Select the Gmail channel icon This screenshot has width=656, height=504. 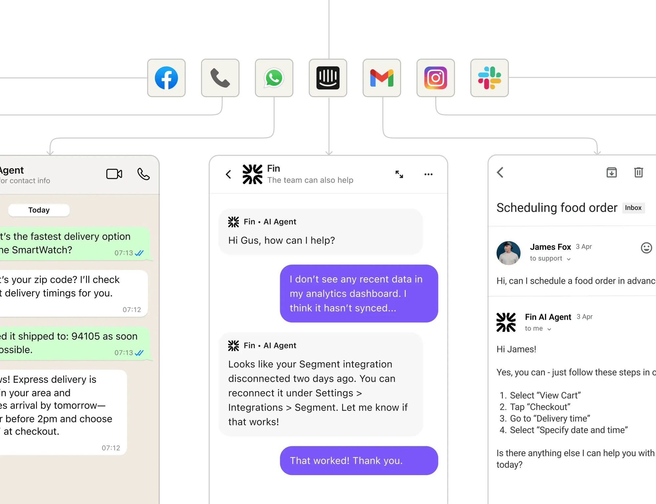click(x=382, y=78)
